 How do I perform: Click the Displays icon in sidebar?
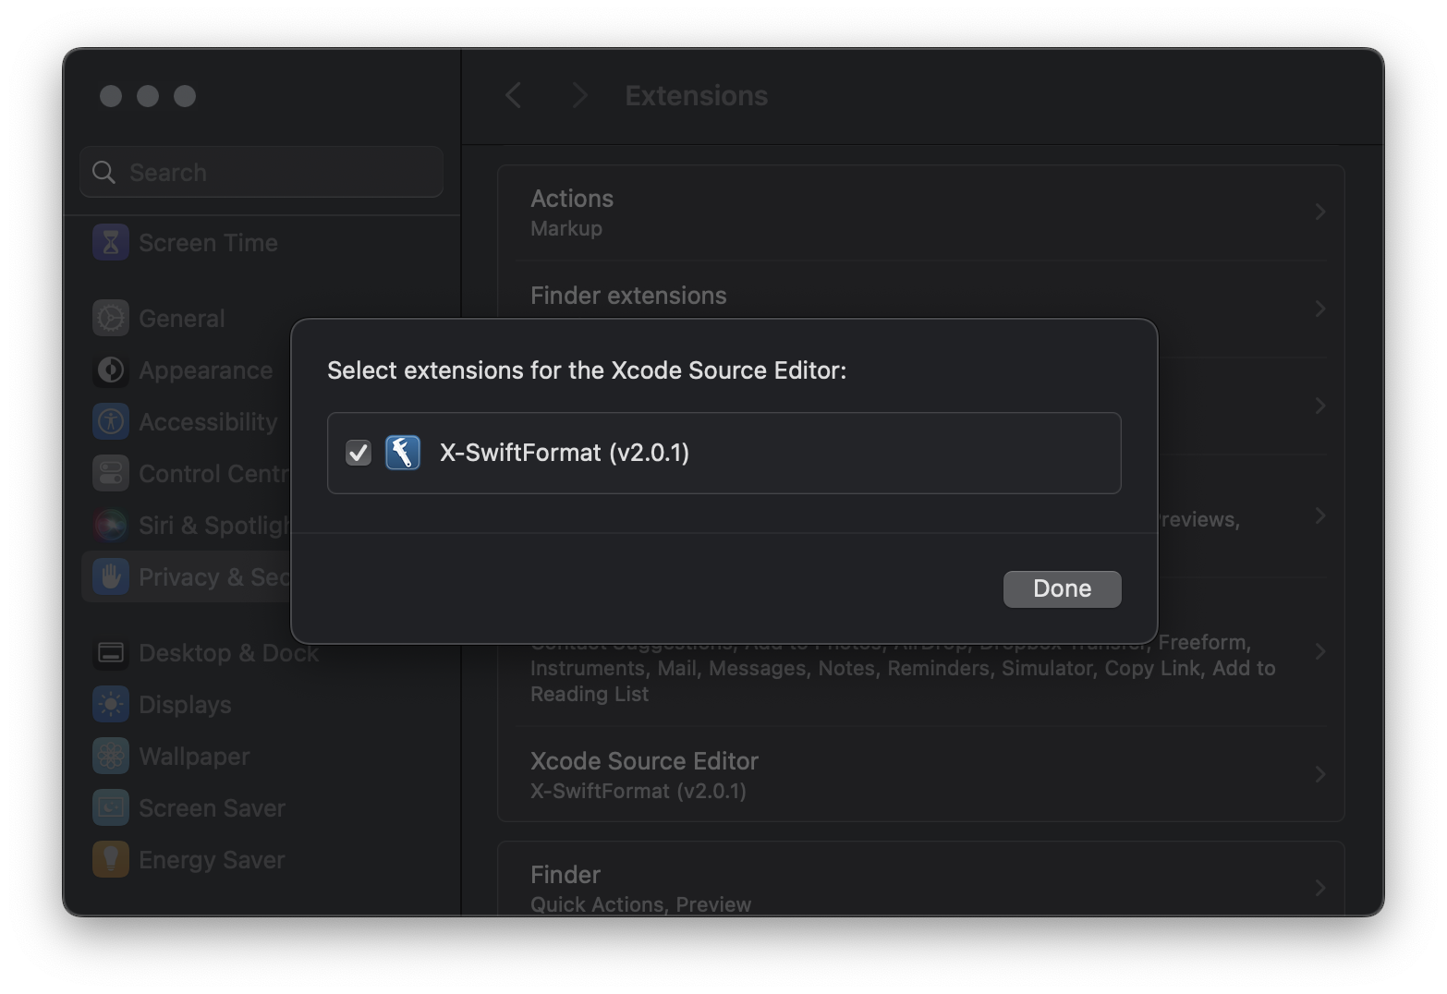click(x=111, y=704)
